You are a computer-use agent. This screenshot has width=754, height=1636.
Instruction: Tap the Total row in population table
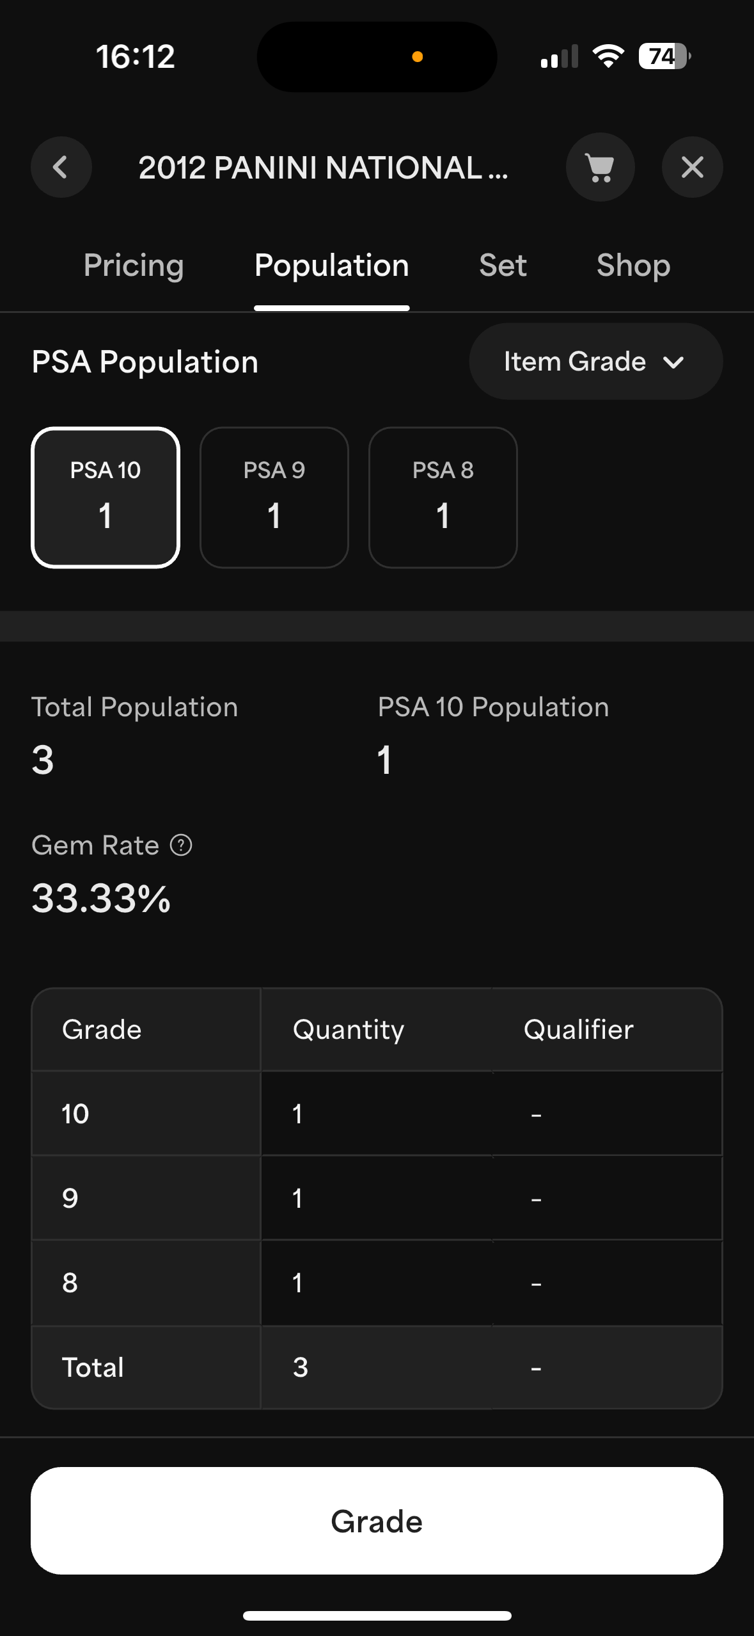point(377,1367)
